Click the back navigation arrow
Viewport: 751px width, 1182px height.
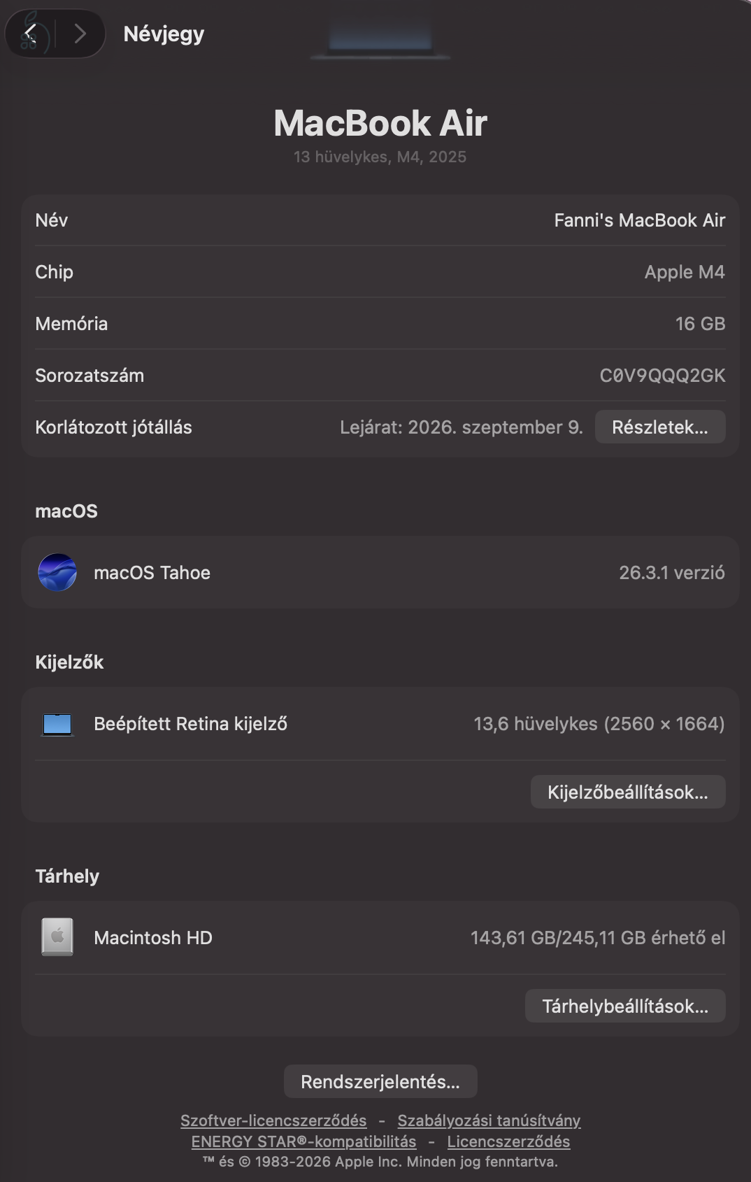click(x=31, y=33)
